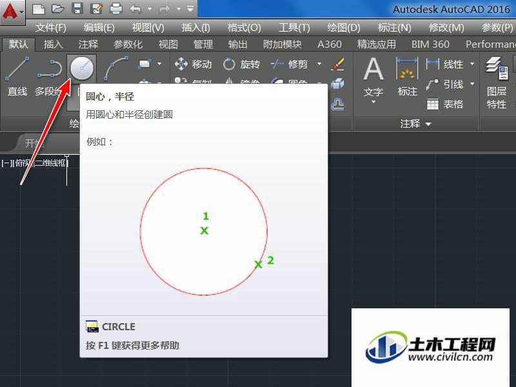Image resolution: width=516 pixels, height=387 pixels.
Task: Activate the Rotate (旋转) tool
Action: [x=241, y=64]
